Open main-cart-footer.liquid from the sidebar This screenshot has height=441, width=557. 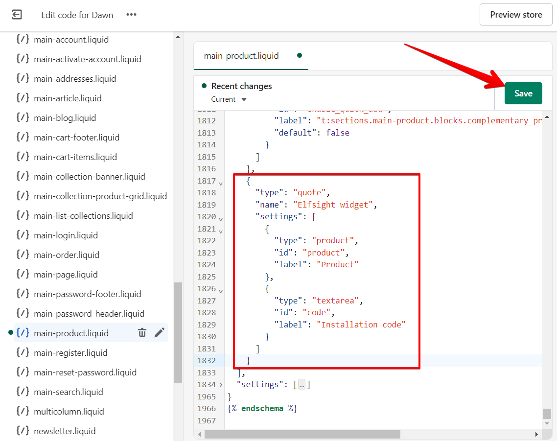77,137
